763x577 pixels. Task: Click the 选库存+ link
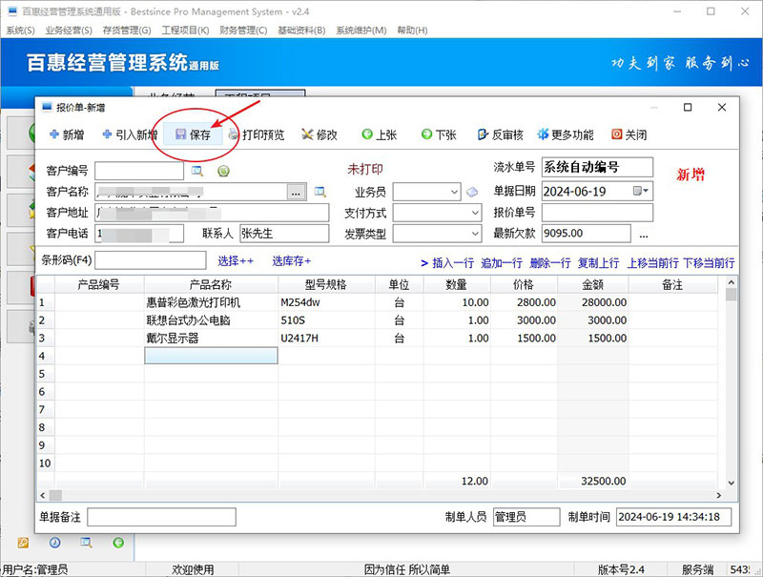coord(291,261)
